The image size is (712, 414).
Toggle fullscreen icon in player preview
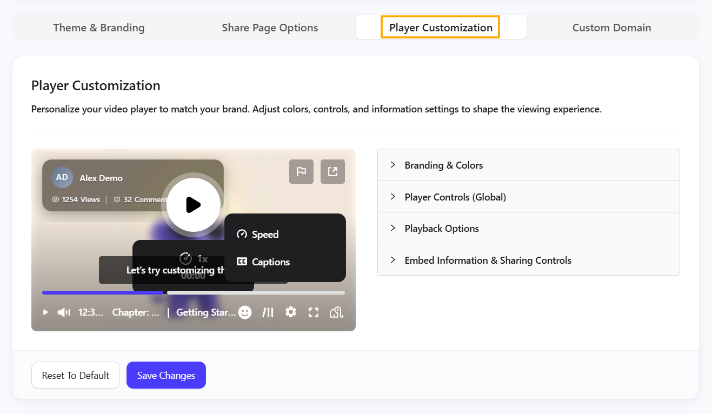[314, 312]
